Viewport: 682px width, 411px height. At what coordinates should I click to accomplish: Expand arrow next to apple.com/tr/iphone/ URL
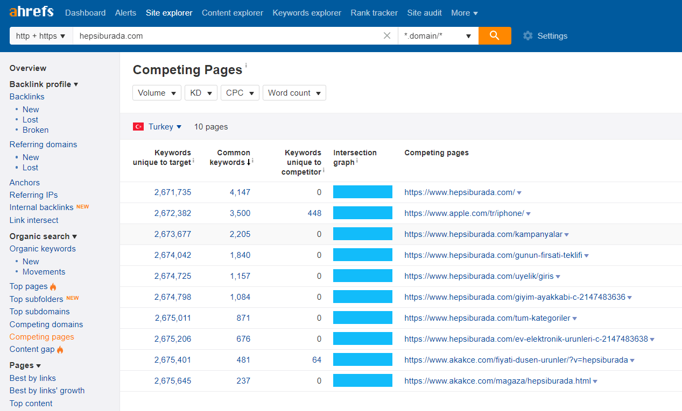point(529,214)
